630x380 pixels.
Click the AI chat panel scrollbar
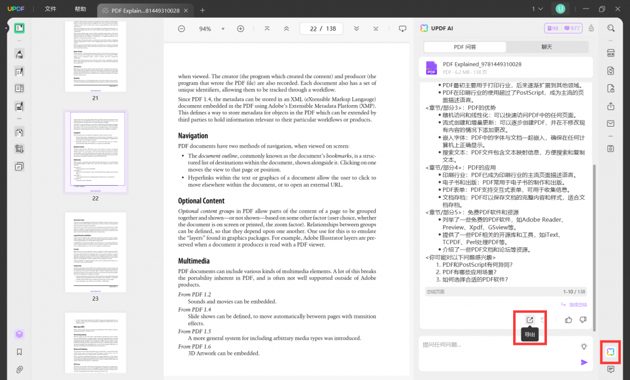(x=594, y=247)
